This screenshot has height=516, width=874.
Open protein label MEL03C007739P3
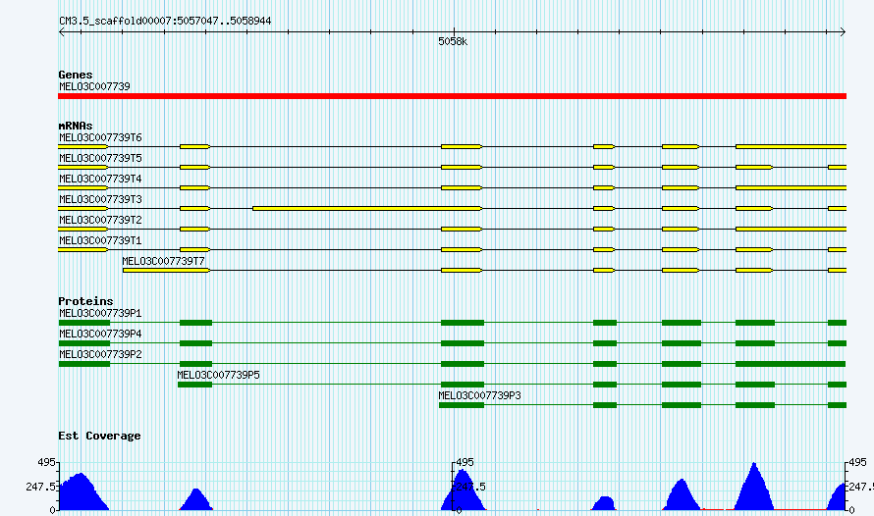tap(479, 395)
